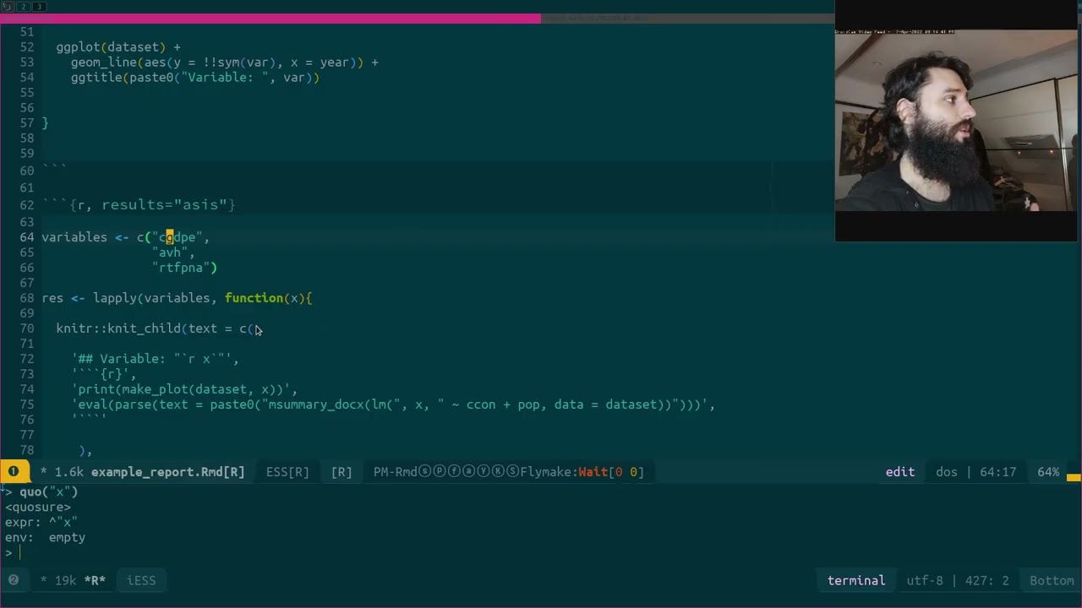Click the 'env: empty' console output
Screen dimensions: 1082x608
click(45, 537)
